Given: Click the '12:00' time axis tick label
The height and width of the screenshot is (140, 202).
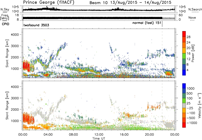Looking at the screenshot, I should pos(99,135).
